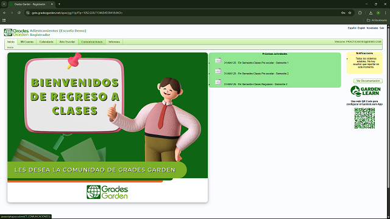
Task: Open the browser downloads
Action: tap(370, 13)
